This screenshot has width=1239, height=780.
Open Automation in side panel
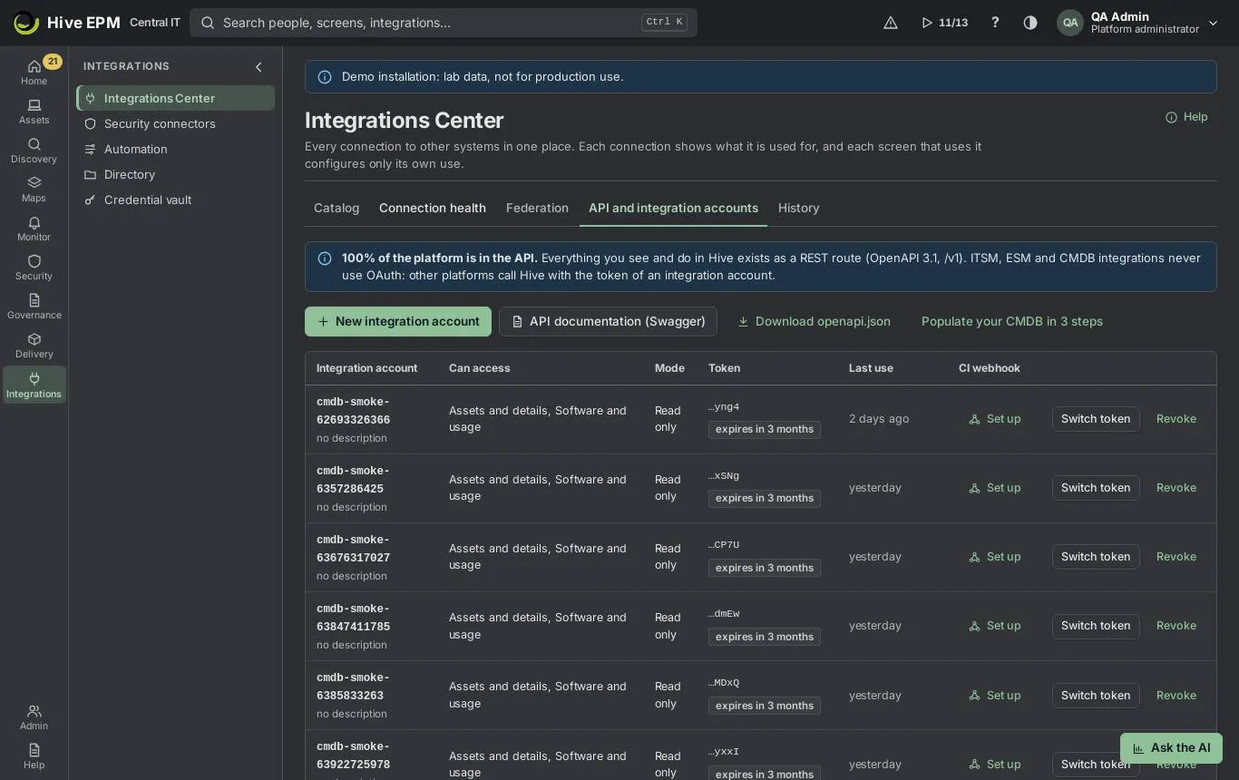(x=176, y=149)
